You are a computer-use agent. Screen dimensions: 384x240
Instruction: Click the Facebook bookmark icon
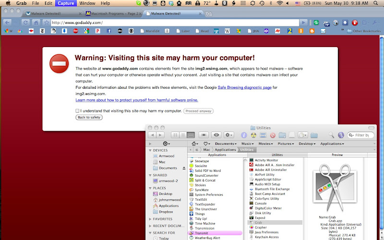[x=109, y=31]
